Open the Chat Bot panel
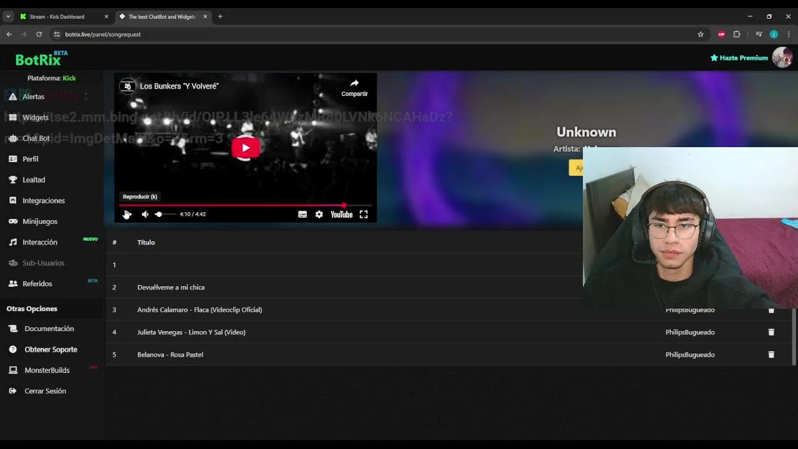 tap(36, 138)
